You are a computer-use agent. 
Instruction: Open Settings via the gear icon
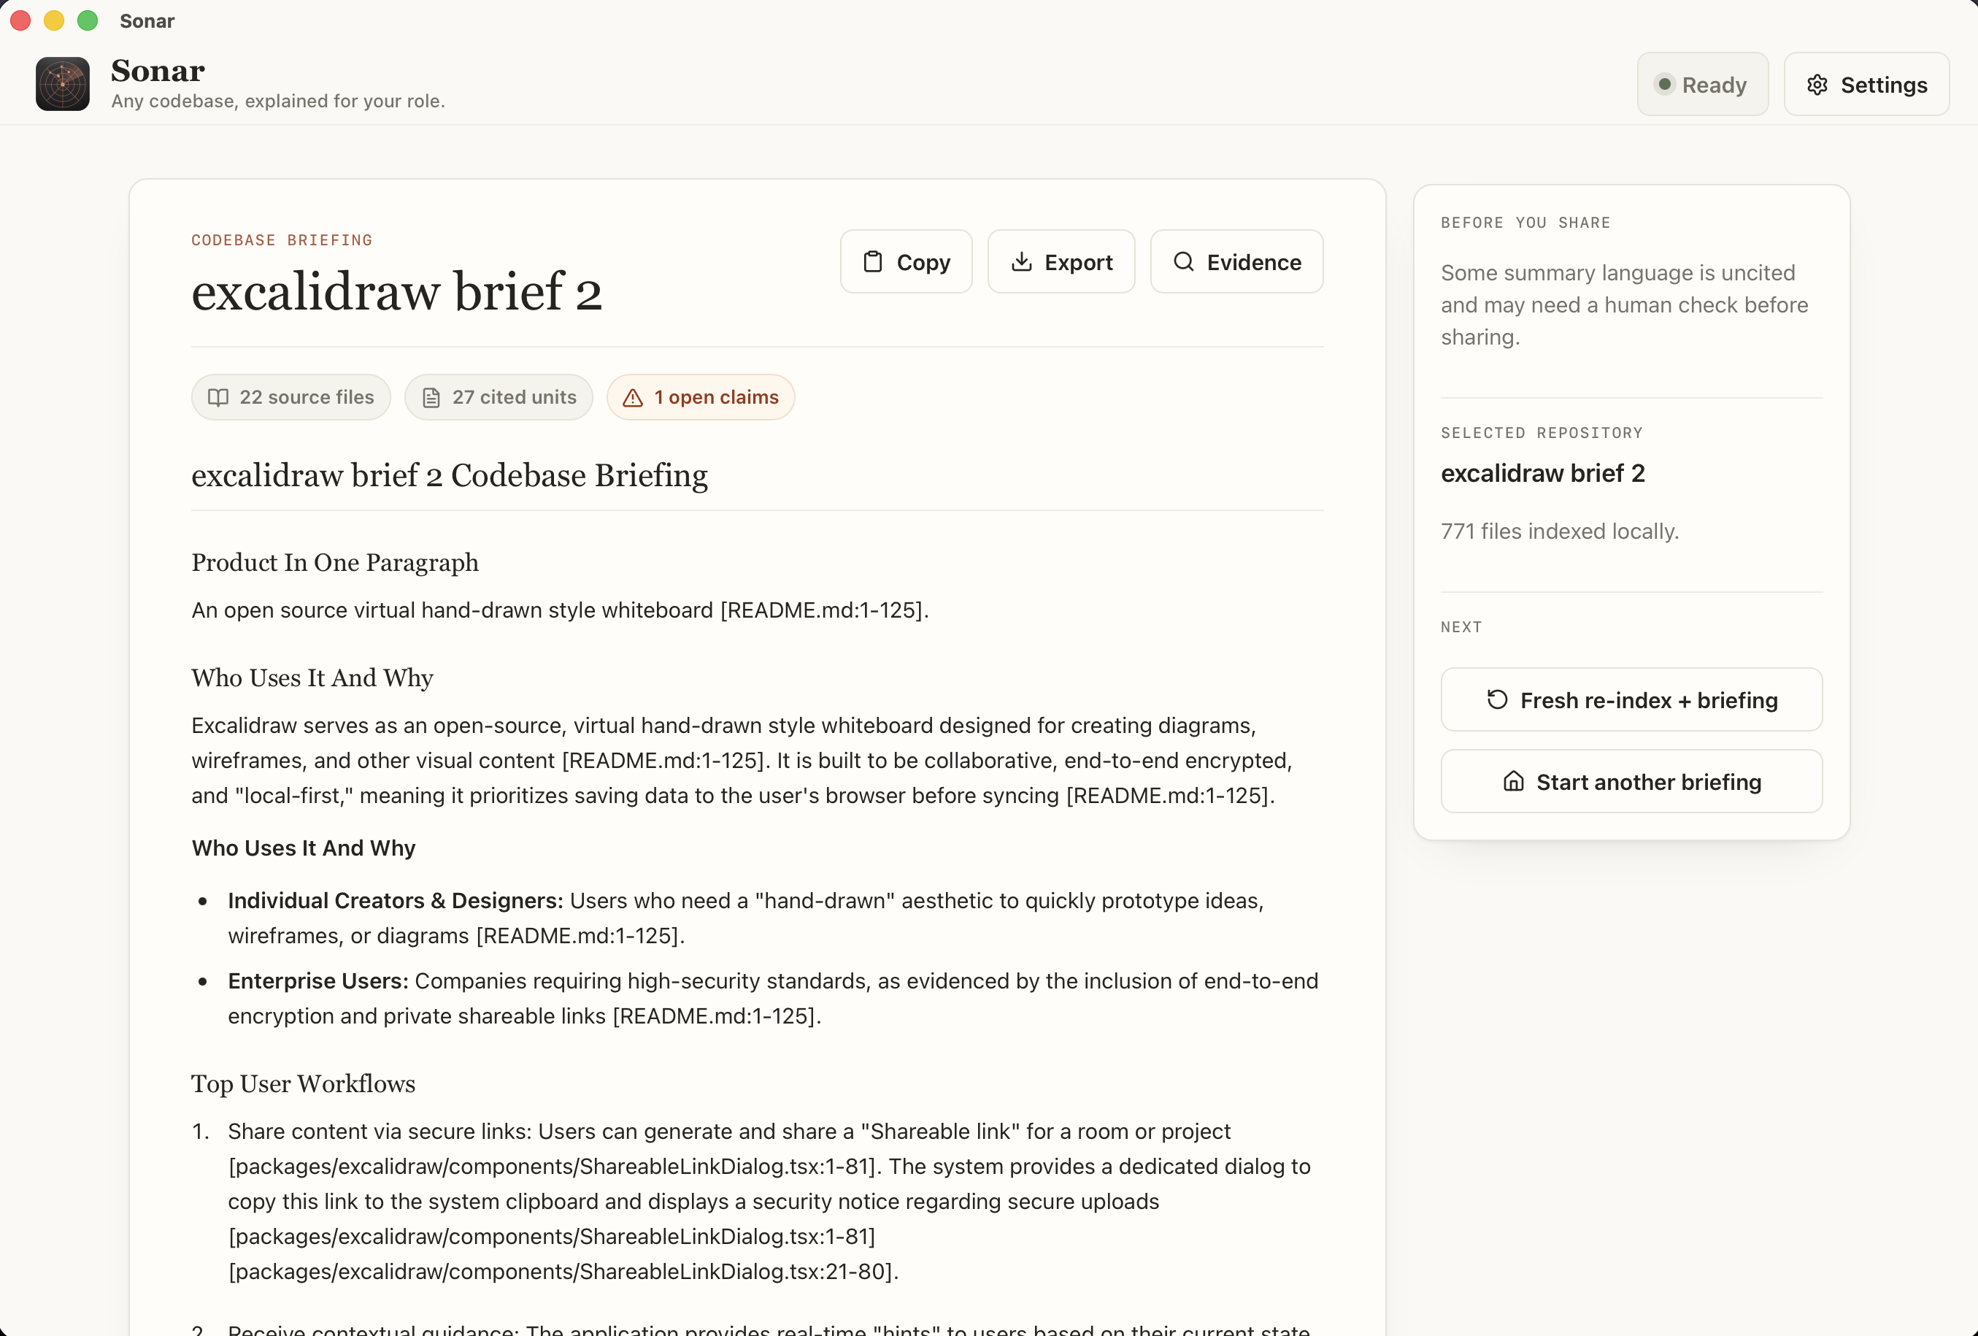pos(1817,84)
